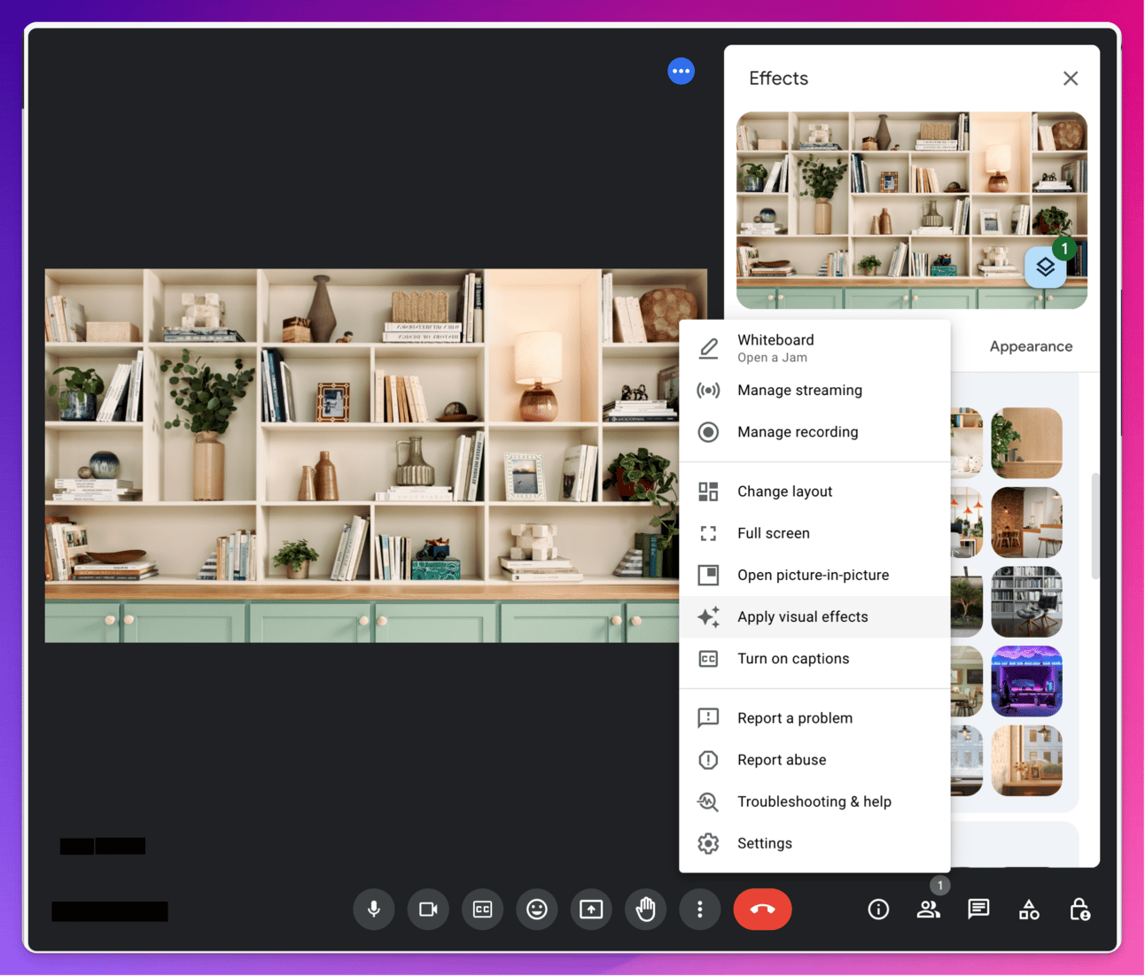1145x976 pixels.
Task: Select Turn on captions in the menu
Action: coord(814,659)
